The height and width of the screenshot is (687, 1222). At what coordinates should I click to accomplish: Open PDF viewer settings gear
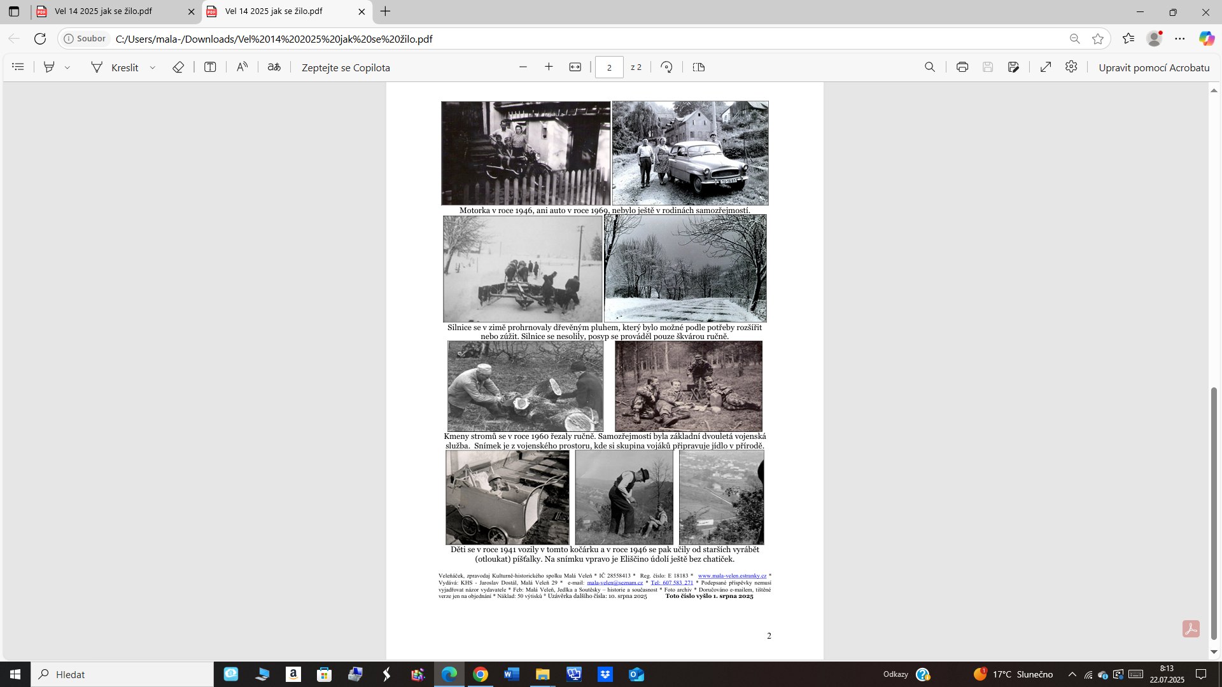1071,67
